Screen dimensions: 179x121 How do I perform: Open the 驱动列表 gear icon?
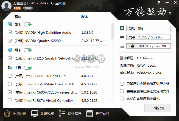(7, 114)
